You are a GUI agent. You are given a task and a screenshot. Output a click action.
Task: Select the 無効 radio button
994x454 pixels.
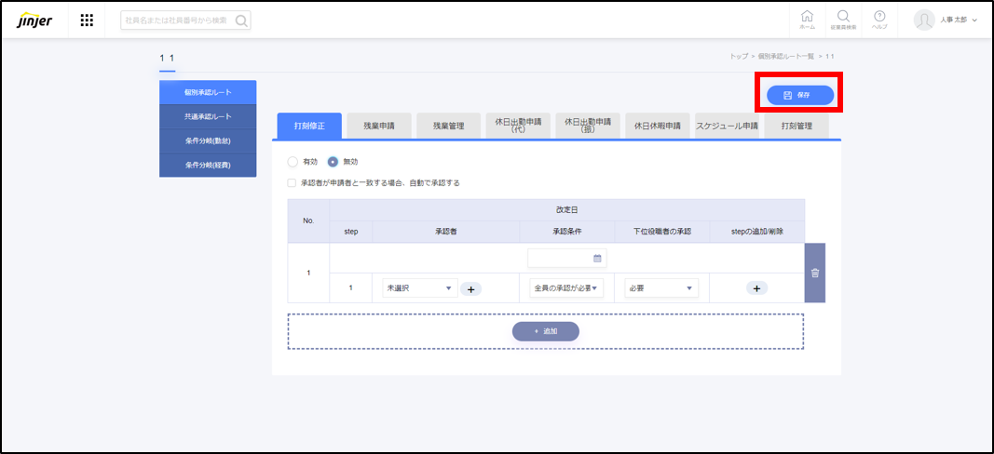pos(333,162)
